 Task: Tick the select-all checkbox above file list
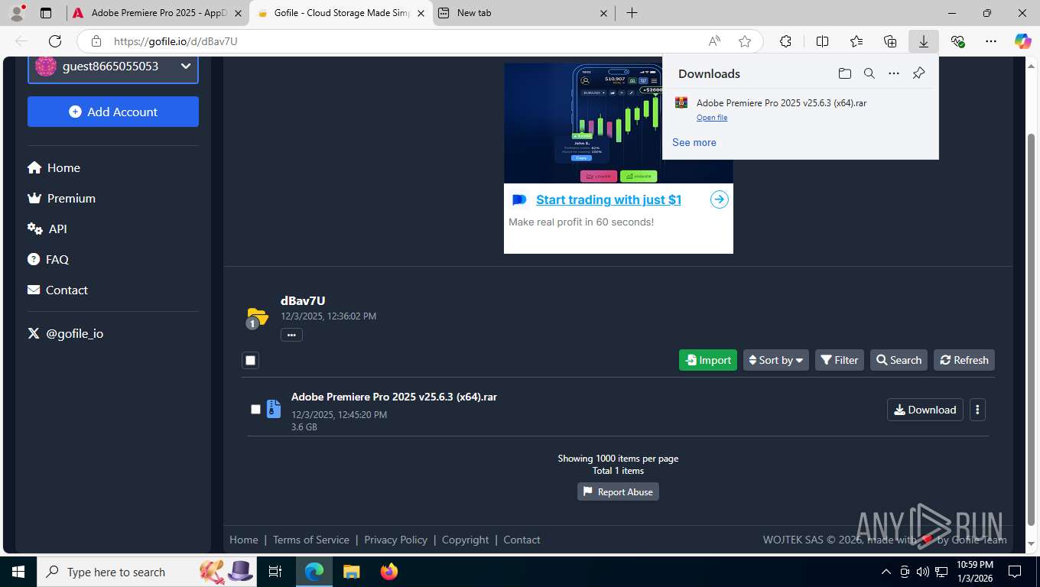[251, 360]
